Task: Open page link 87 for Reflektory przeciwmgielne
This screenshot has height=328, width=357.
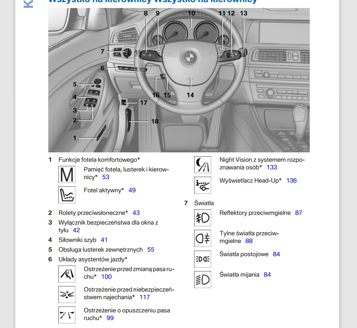Action: click(x=299, y=213)
